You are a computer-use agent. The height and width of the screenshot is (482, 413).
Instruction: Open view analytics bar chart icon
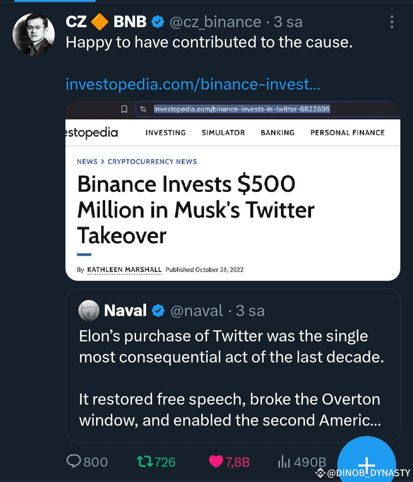click(284, 462)
